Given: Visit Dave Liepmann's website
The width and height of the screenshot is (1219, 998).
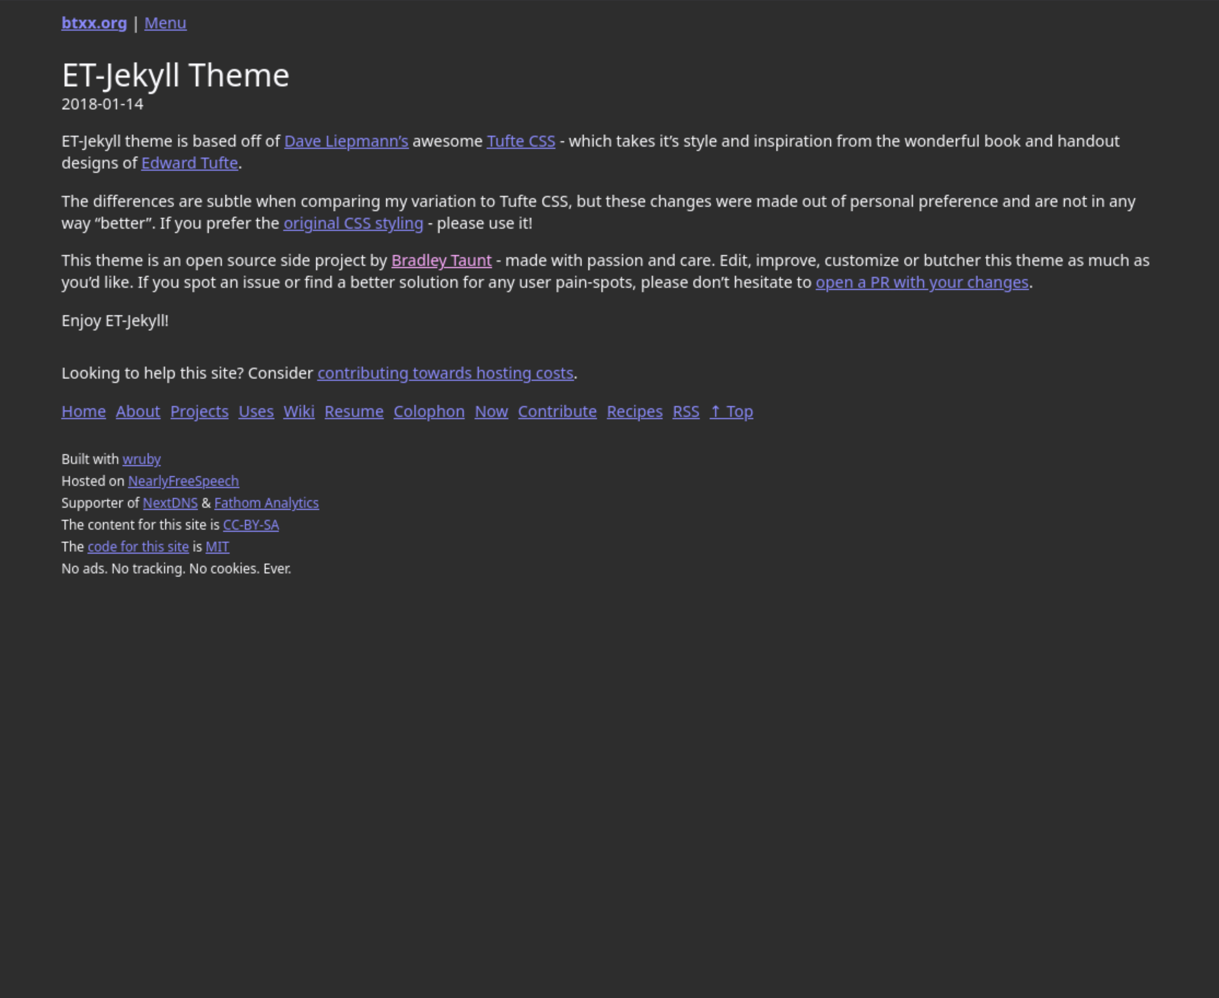Looking at the screenshot, I should [x=346, y=141].
